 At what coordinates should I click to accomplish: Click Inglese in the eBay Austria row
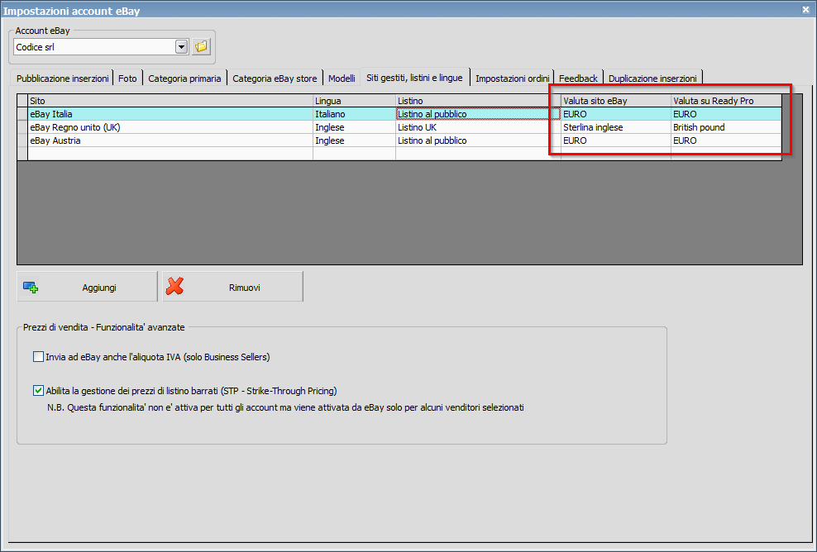[354, 140]
